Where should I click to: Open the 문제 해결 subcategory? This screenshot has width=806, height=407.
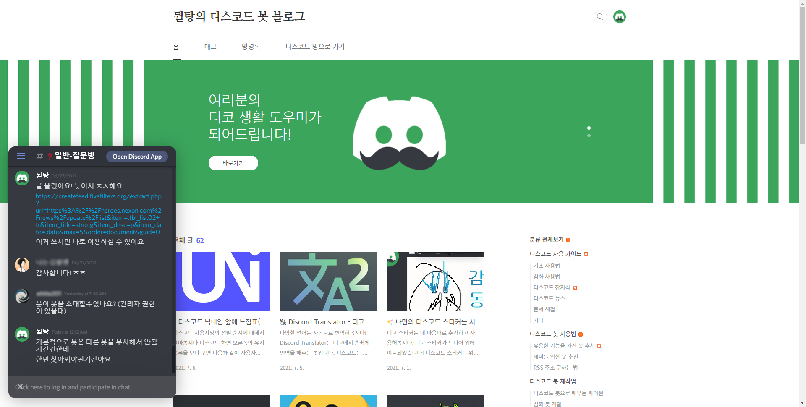click(544, 309)
